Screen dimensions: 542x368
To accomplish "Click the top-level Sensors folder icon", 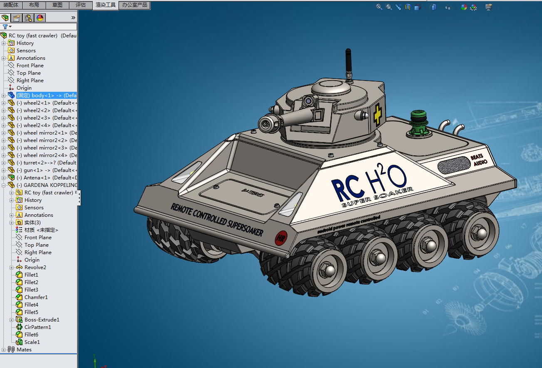I will click(x=11, y=51).
